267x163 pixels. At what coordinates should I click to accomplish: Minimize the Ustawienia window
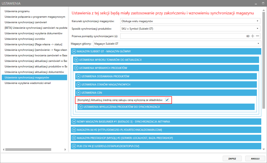256,4
